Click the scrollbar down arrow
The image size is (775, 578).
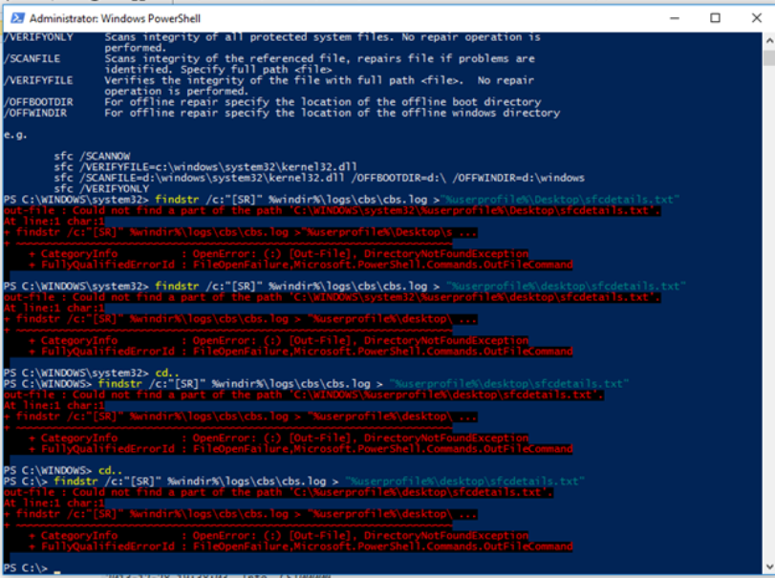(769, 567)
